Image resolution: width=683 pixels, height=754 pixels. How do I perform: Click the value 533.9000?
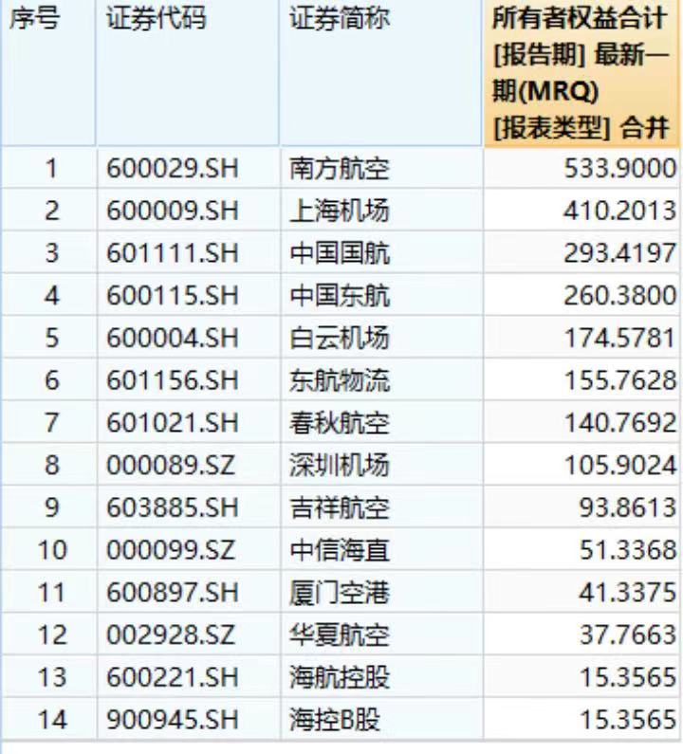[620, 169]
